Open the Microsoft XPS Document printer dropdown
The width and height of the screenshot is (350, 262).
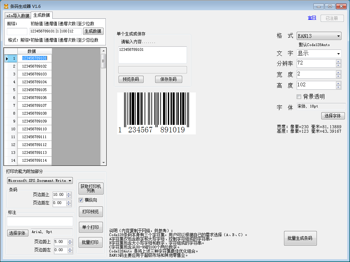click(x=40, y=180)
